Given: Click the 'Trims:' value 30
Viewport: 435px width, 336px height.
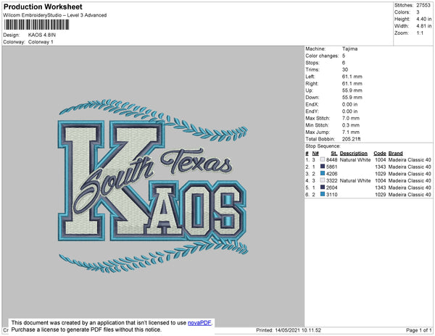Looking at the screenshot, I should pos(345,70).
